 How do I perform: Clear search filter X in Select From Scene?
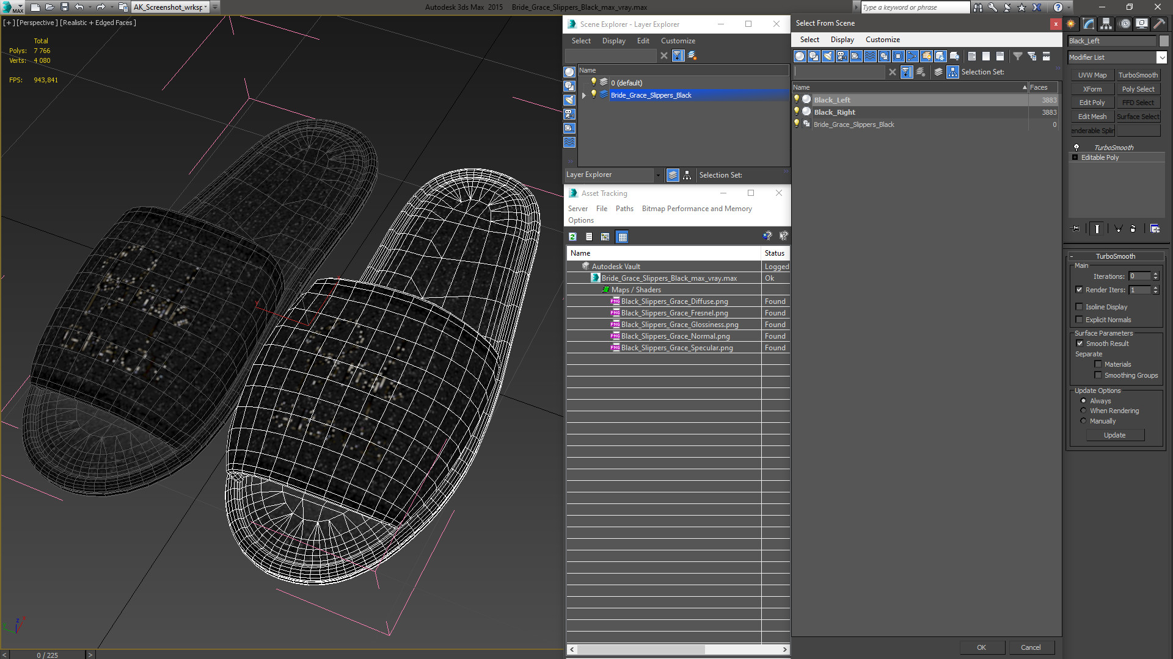click(x=893, y=72)
